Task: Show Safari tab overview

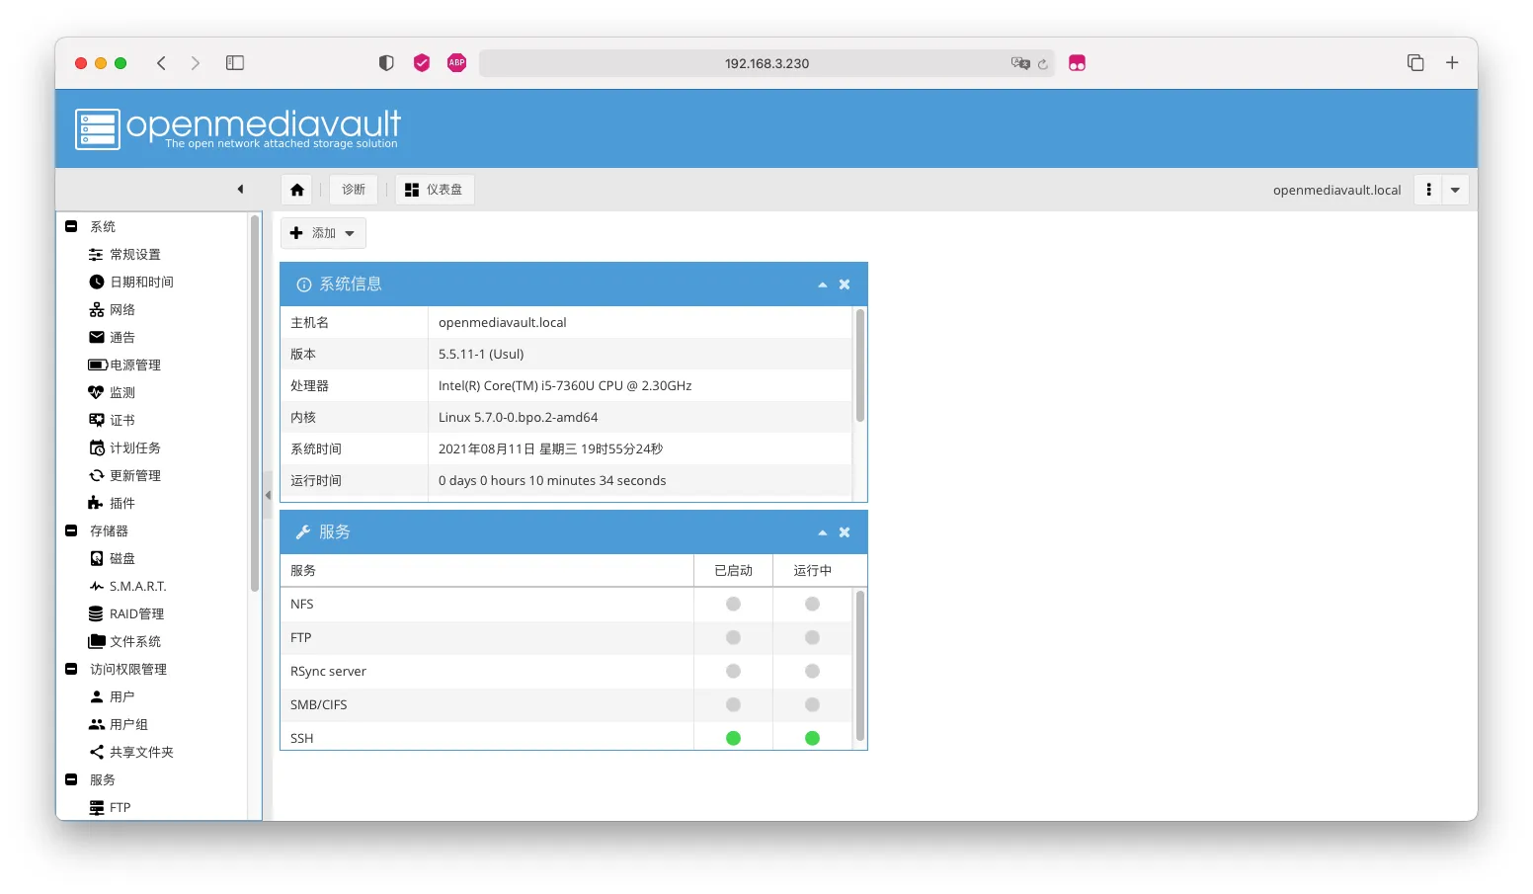Action: tap(1415, 63)
